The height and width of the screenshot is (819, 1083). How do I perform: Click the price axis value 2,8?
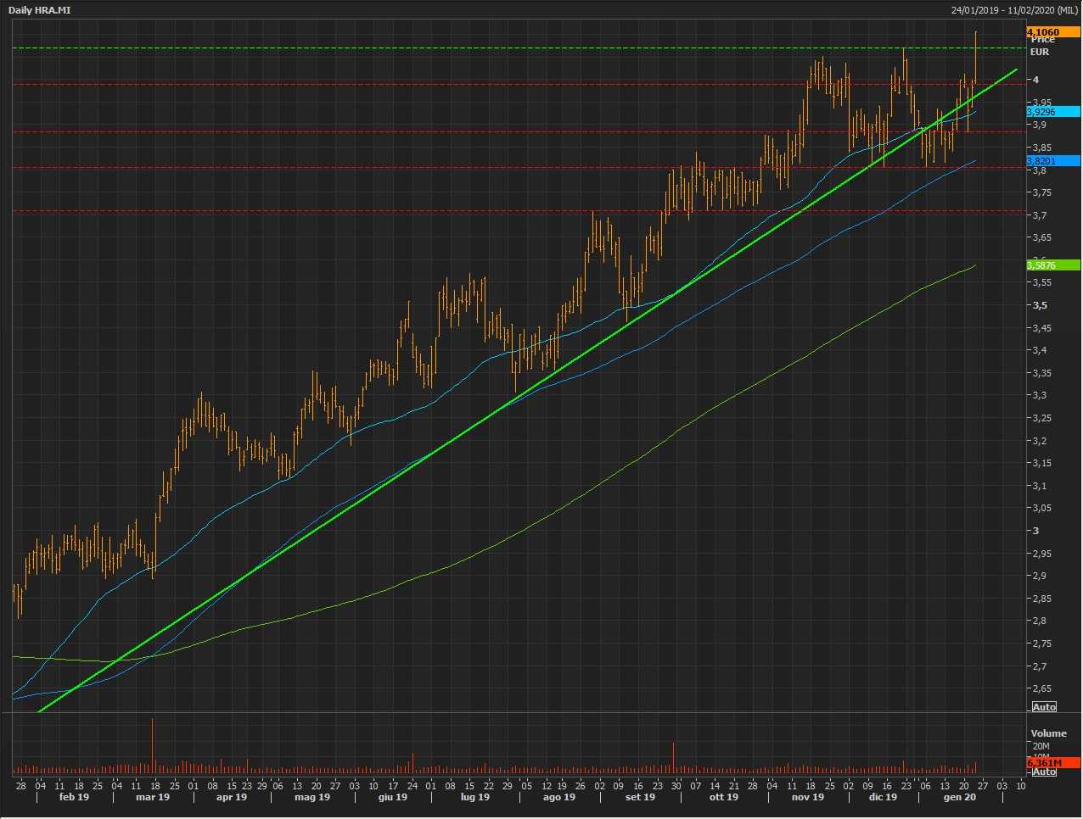click(x=1039, y=621)
